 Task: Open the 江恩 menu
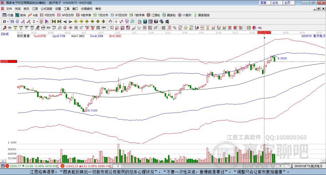35,9
